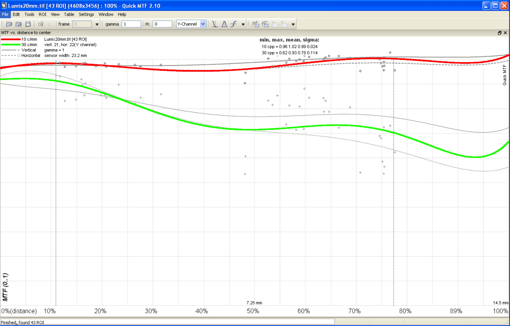
Task: Open the Y-Channel dropdown
Action: pos(191,24)
